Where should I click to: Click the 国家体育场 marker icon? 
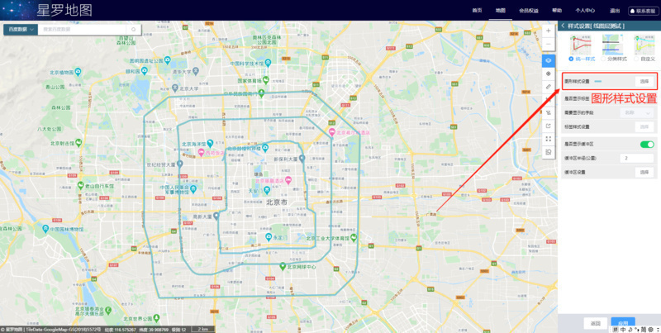pos(266,79)
